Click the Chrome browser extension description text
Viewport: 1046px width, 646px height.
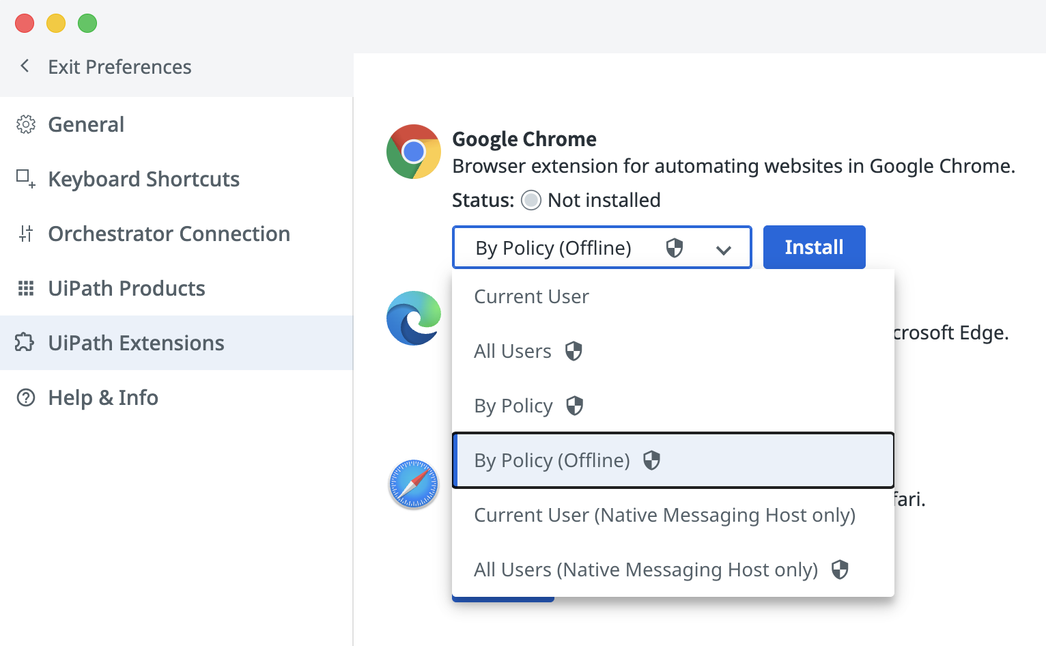[734, 166]
